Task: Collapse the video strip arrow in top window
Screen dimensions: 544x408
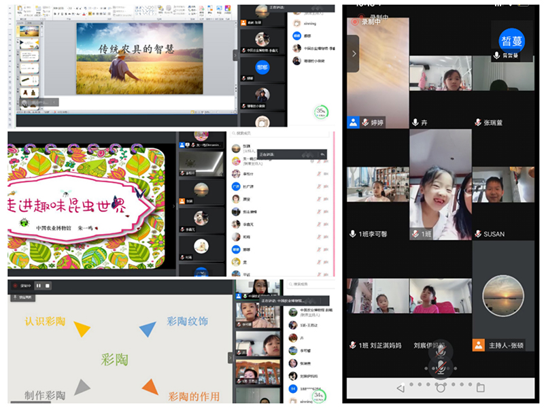Action: point(235,55)
